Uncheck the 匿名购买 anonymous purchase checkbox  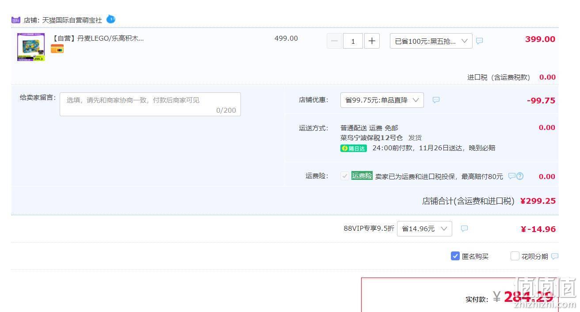[455, 256]
